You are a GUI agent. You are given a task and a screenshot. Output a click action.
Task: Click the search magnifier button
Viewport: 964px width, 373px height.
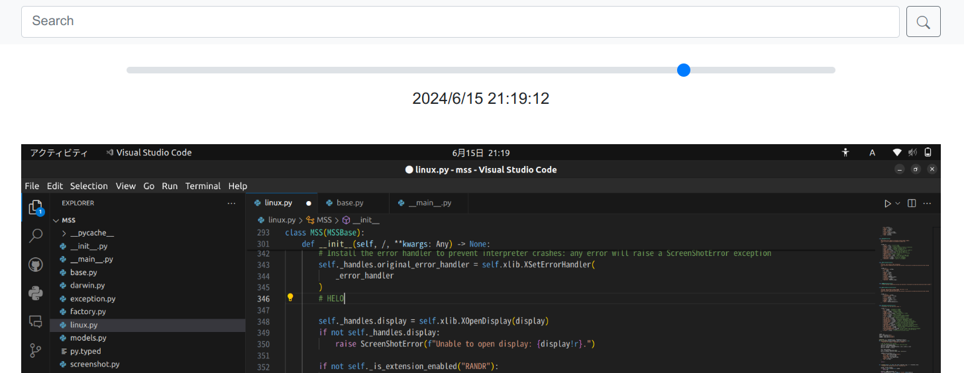point(924,21)
